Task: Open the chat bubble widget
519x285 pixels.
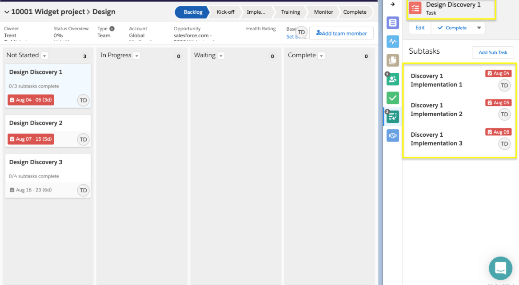Action: 500,268
